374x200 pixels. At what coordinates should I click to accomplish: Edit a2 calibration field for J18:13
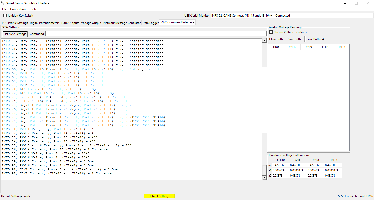333,165
